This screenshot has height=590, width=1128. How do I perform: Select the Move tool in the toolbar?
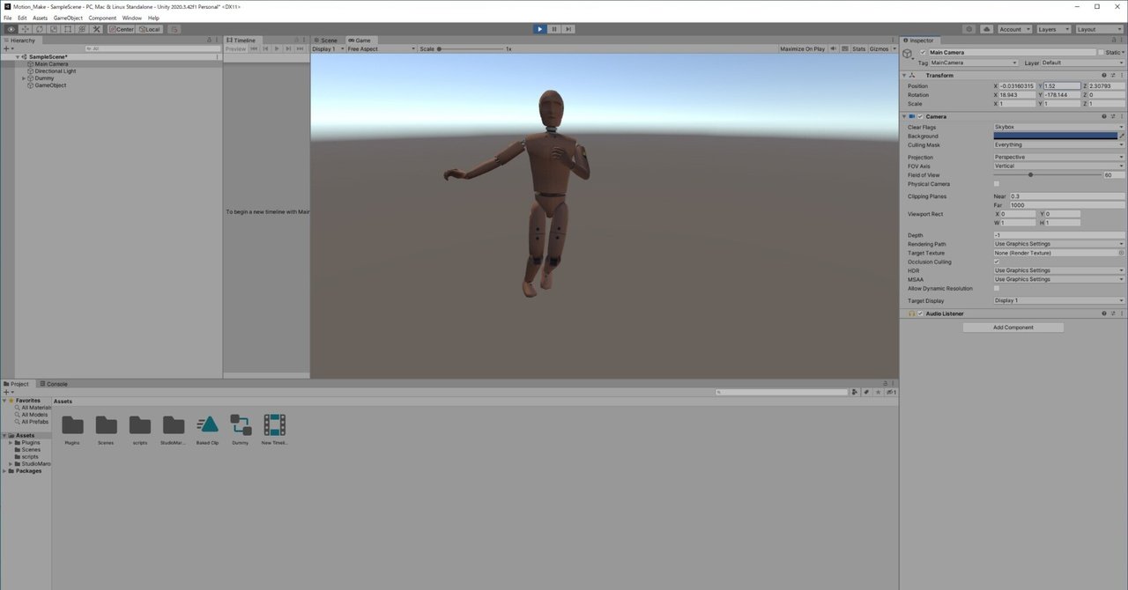pos(25,29)
